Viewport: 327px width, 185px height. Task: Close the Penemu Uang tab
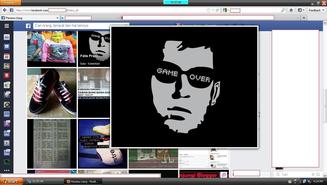(x=57, y=18)
